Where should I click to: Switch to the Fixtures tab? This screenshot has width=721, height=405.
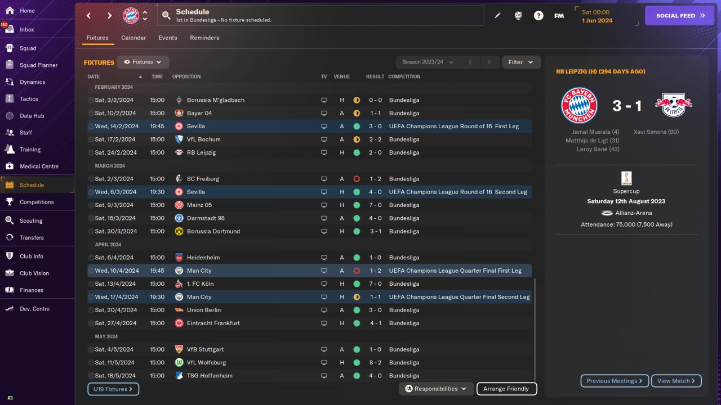(x=97, y=38)
